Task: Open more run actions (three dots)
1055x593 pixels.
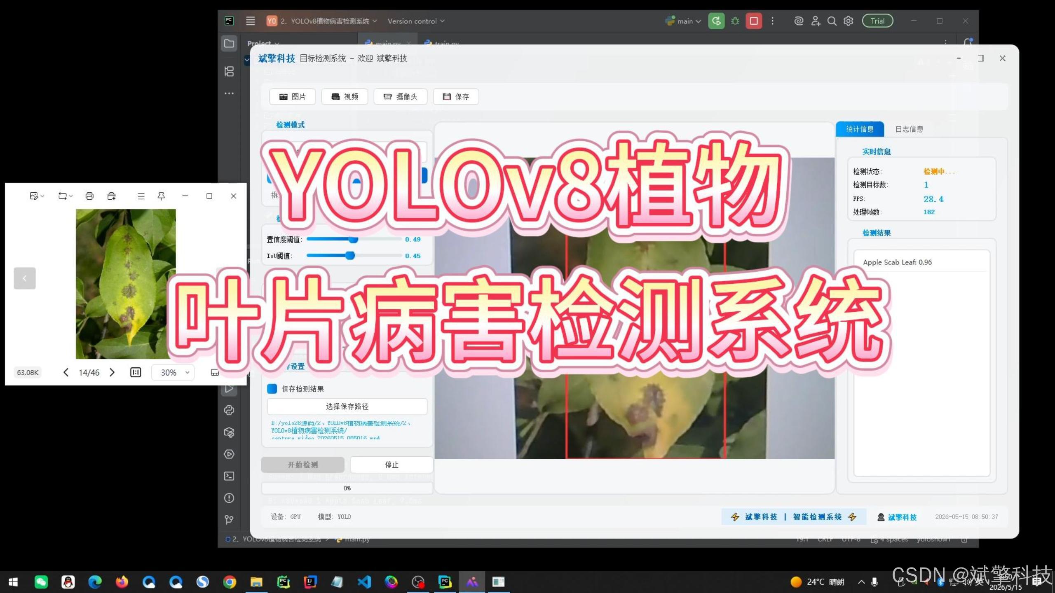Action: click(x=772, y=21)
